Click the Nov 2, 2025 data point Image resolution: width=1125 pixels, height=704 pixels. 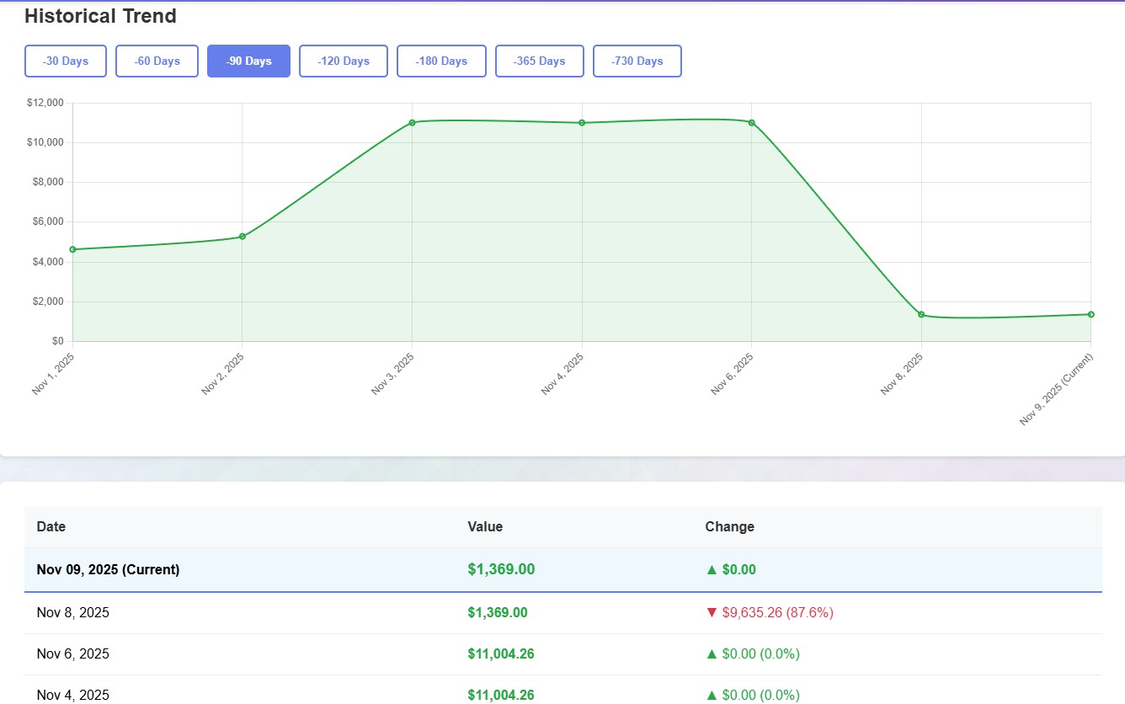243,237
